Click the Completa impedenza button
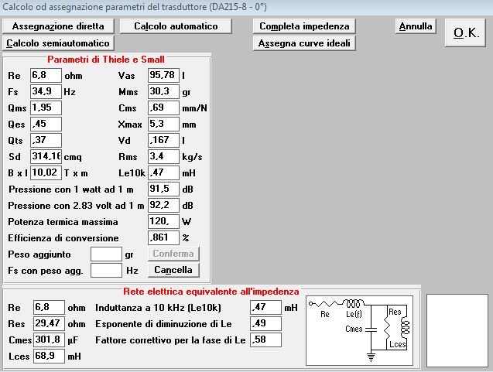 (304, 26)
